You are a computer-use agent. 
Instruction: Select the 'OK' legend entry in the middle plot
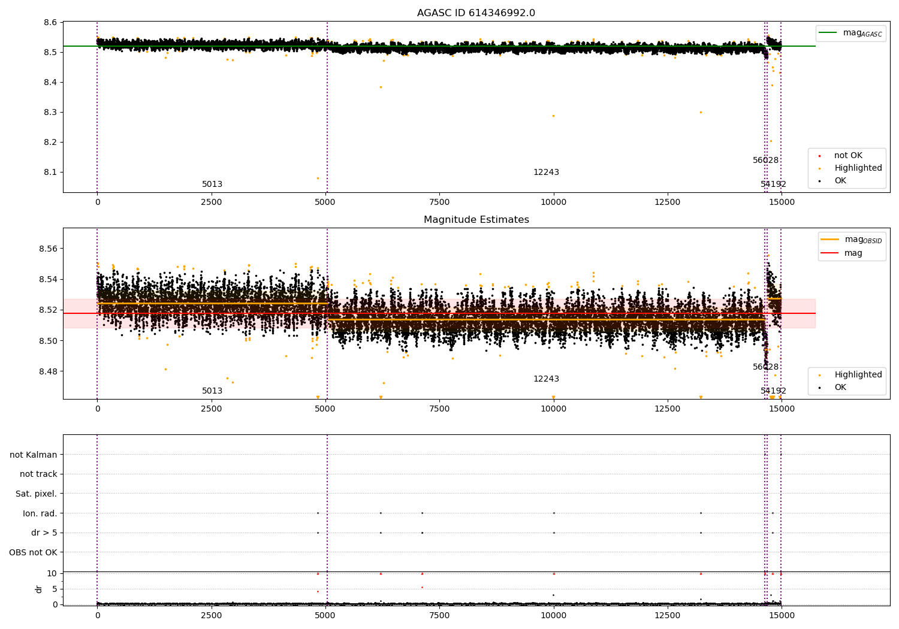(x=840, y=388)
